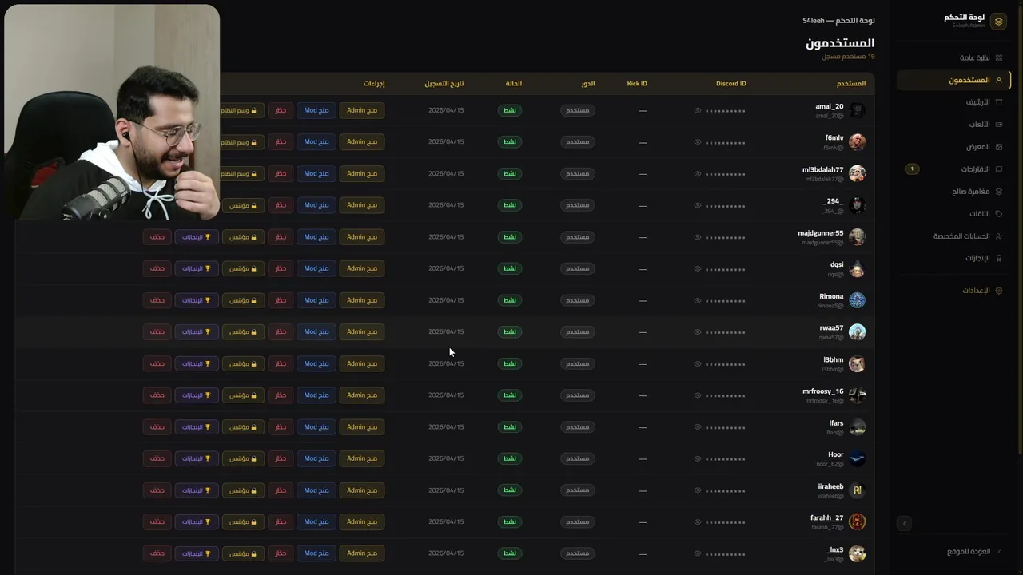Click the achievements medal icon in sidebar

pyautogui.click(x=998, y=259)
